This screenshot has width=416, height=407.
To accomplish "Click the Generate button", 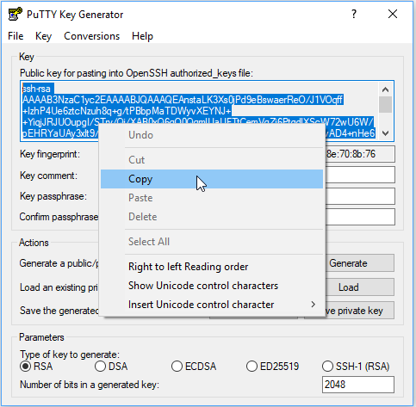I will [360, 263].
